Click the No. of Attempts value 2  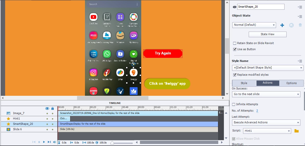[x=257, y=111]
